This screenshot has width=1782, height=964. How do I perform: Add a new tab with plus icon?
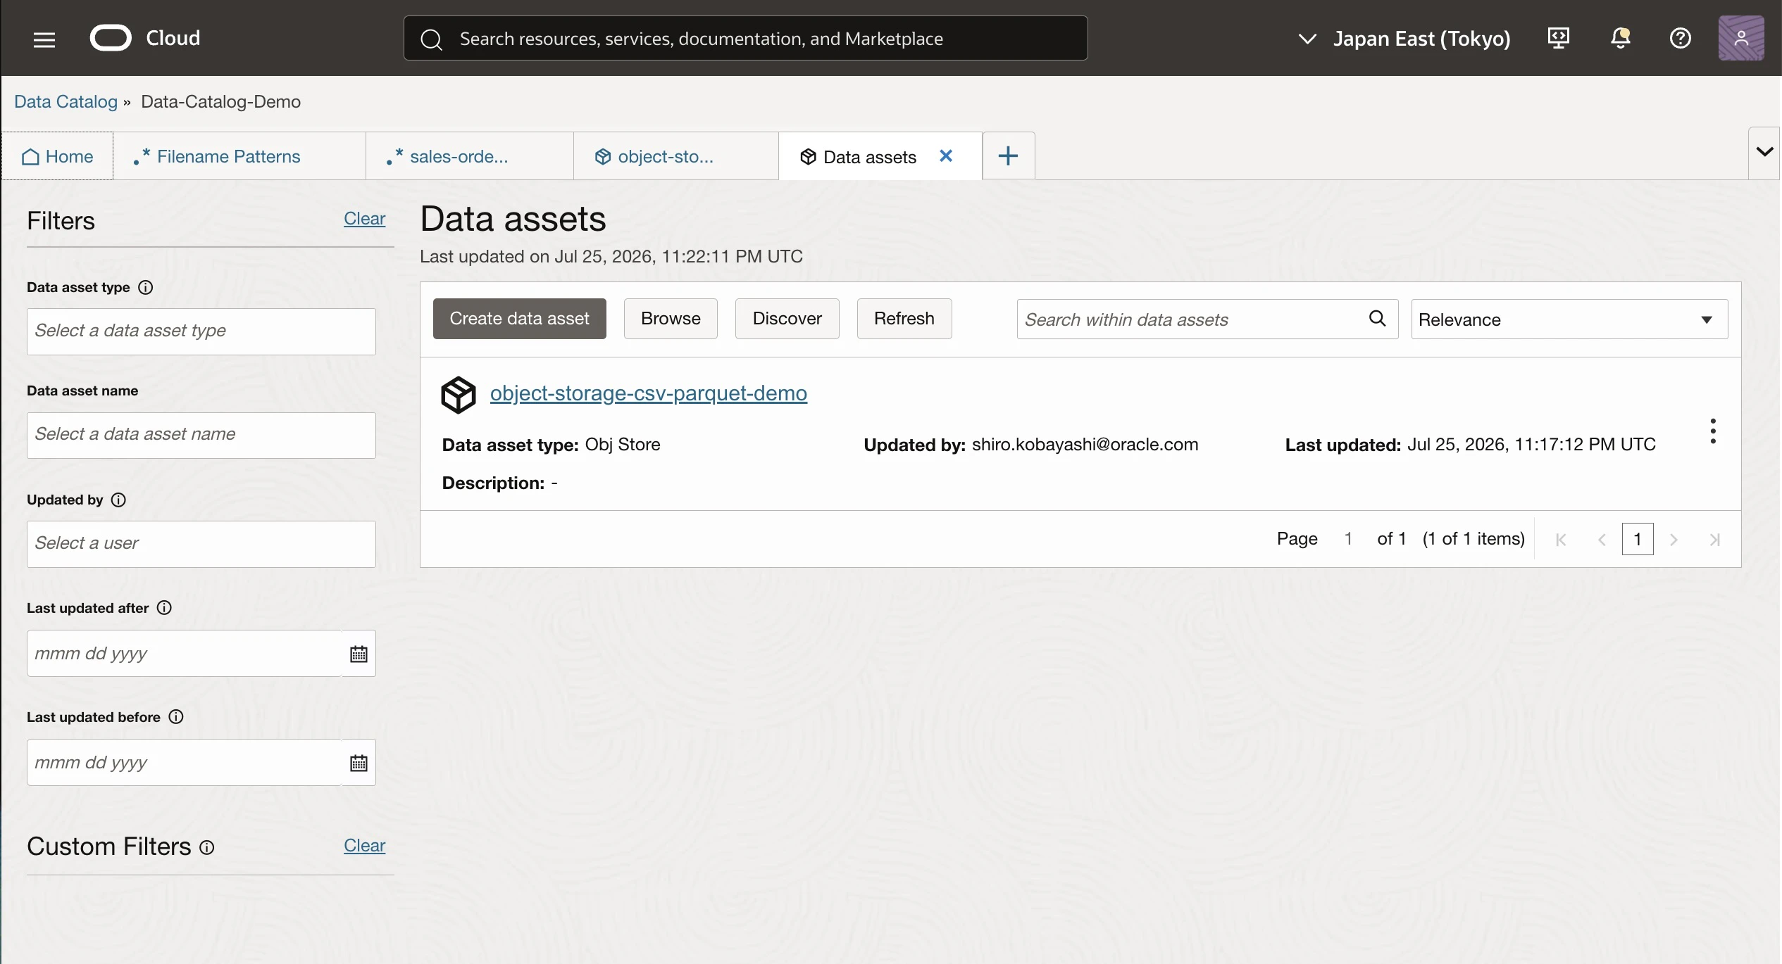click(x=1008, y=156)
